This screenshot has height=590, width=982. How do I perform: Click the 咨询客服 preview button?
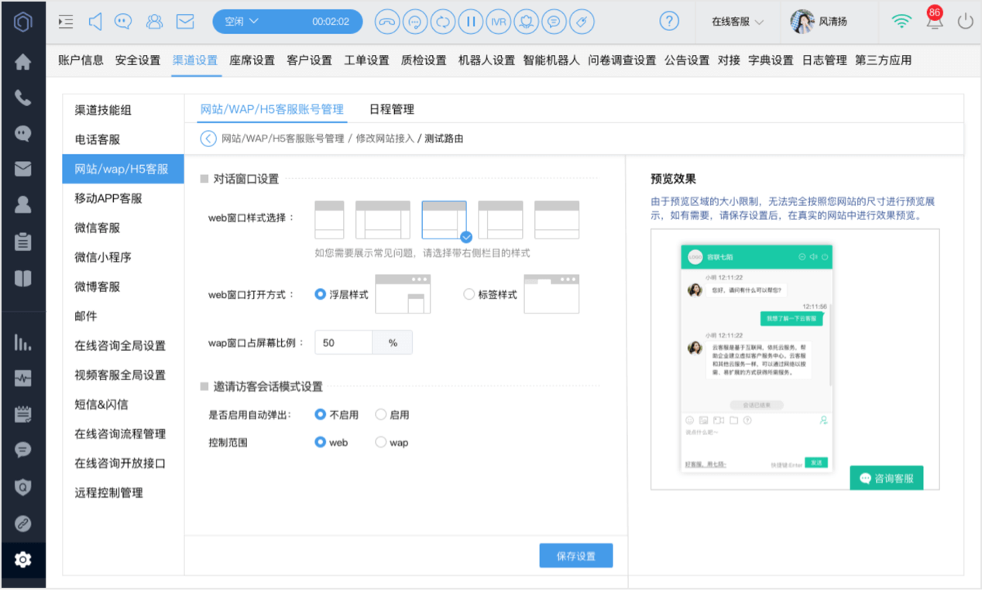887,478
